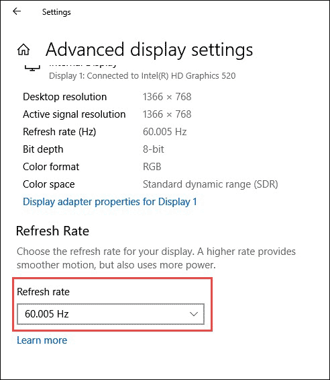The image size is (330, 380).
Task: Click the back arrow icon
Action: point(17,11)
